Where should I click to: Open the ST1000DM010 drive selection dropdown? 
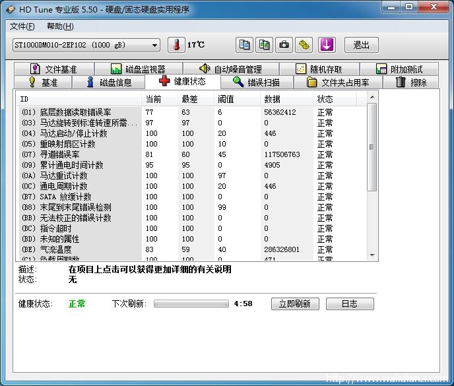[86, 45]
